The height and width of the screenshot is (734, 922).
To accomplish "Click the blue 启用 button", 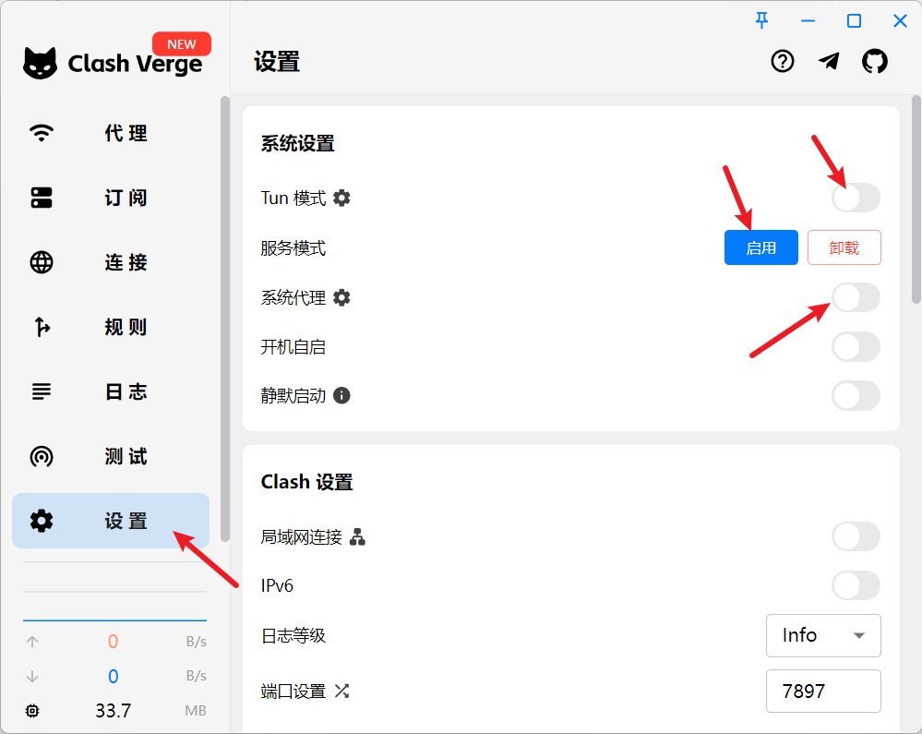I will point(760,247).
